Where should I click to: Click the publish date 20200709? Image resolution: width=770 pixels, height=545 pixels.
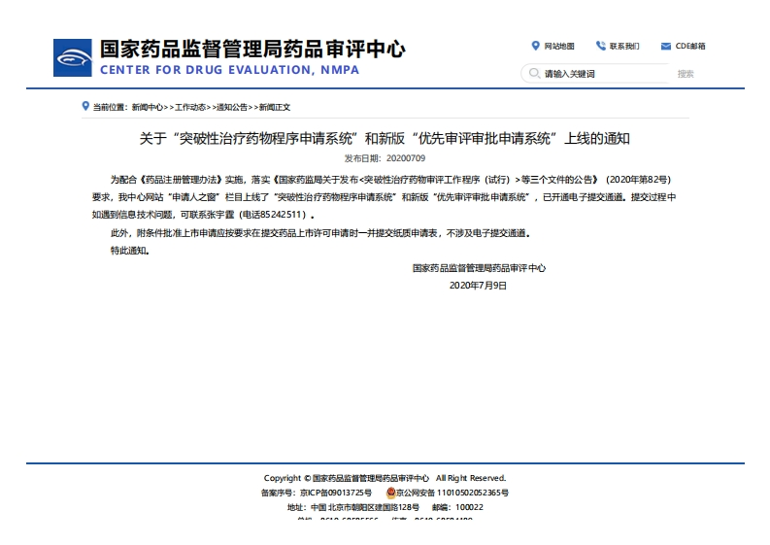(x=406, y=158)
